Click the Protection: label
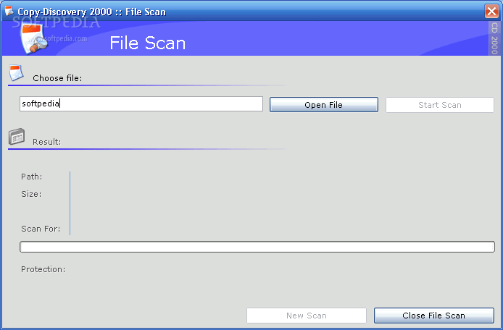This screenshot has height=330, width=503. (43, 269)
